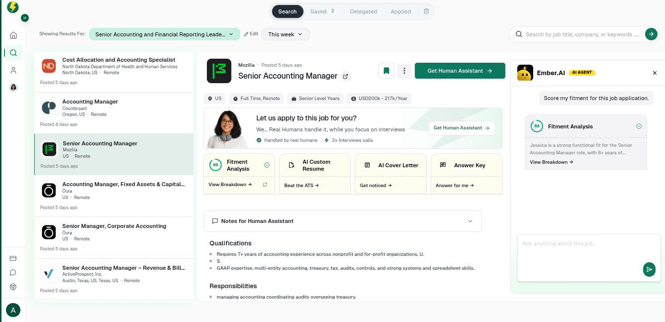This screenshot has width=665, height=322.
Task: Open the This week date filter dropdown
Action: [x=285, y=34]
